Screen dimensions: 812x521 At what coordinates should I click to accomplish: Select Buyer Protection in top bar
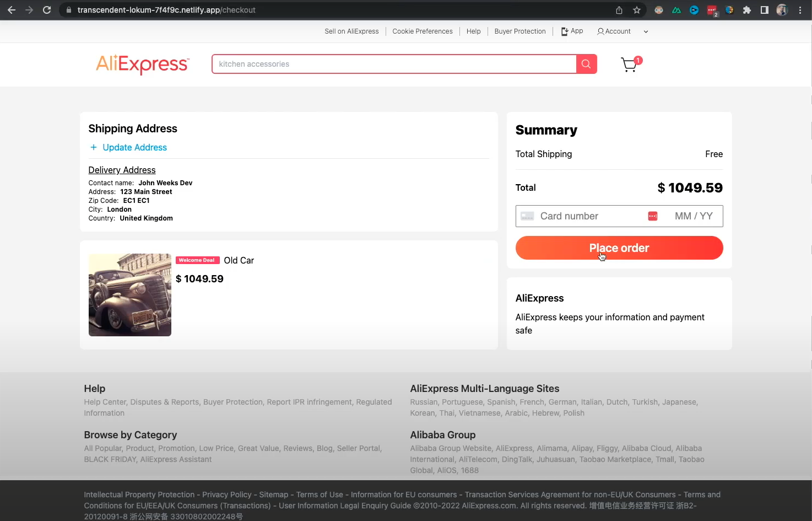[519, 31]
